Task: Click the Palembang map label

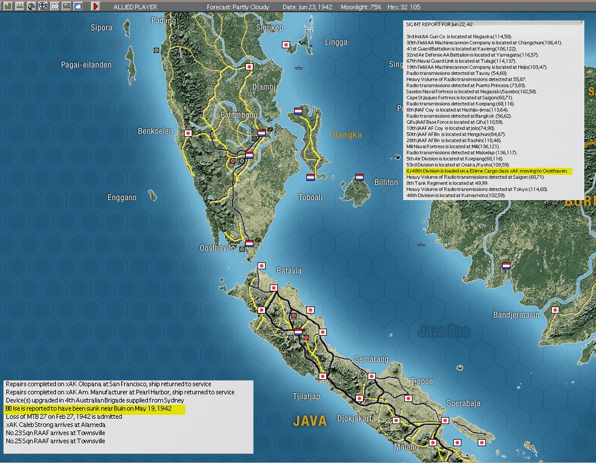Action: pyautogui.click(x=239, y=115)
